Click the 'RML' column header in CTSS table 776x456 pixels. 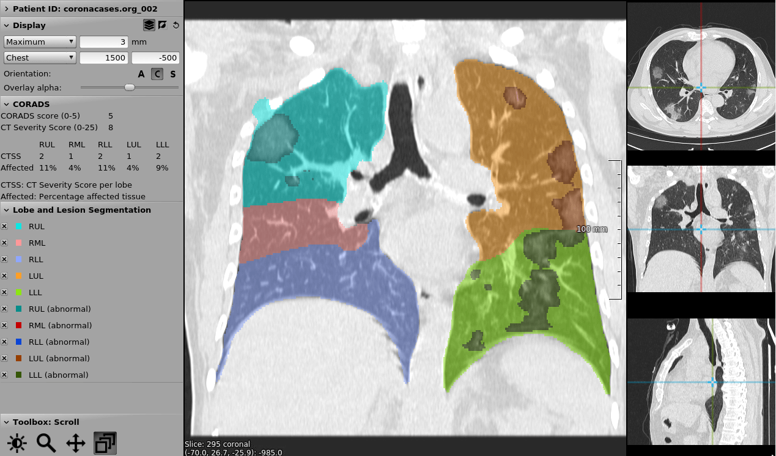click(76, 145)
